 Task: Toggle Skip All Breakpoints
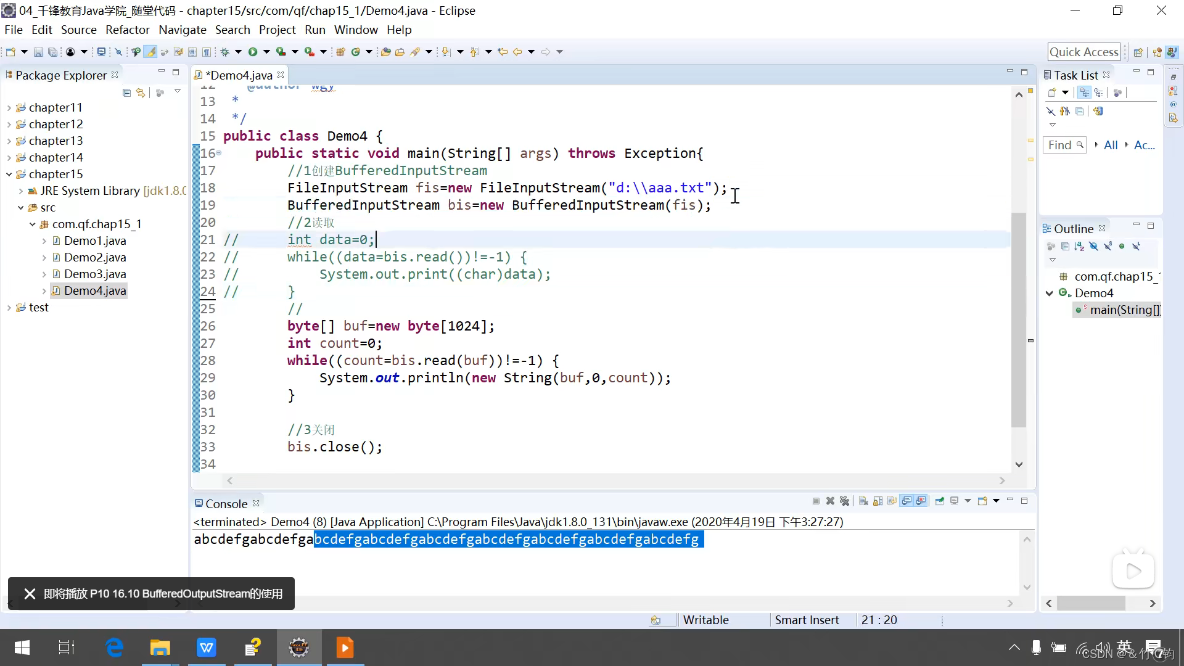(x=119, y=52)
